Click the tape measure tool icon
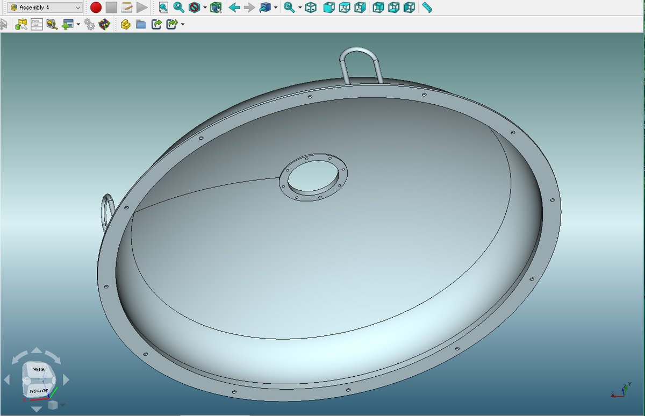This screenshot has width=645, height=416. [x=52, y=24]
